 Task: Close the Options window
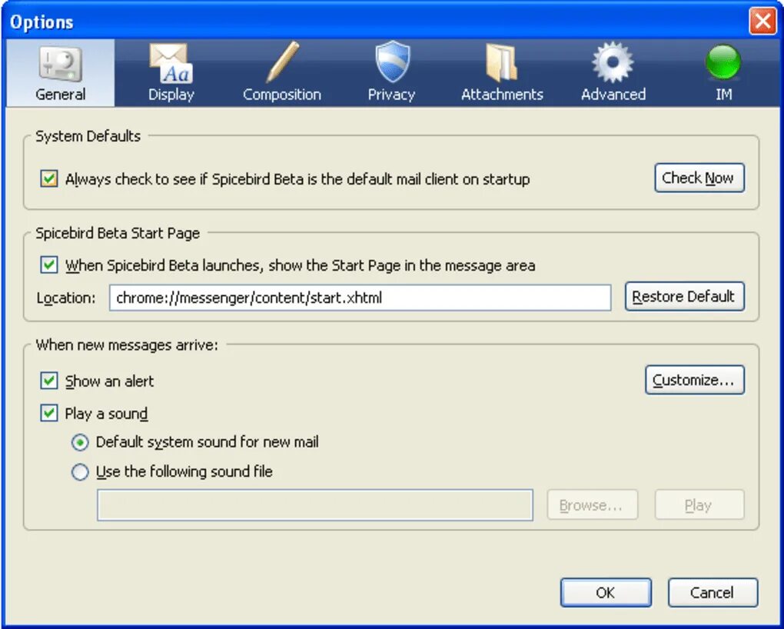click(762, 21)
